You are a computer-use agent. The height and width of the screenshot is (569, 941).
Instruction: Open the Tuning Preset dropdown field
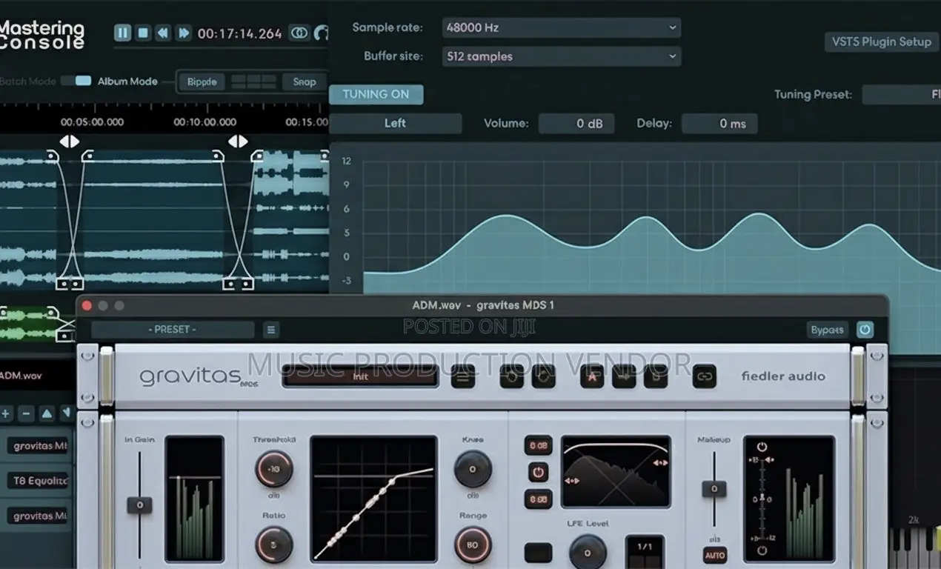point(901,95)
